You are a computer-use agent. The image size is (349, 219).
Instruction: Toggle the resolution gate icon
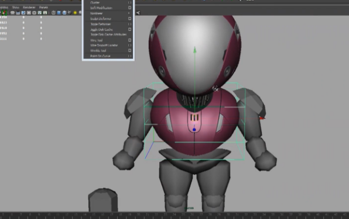23,13
